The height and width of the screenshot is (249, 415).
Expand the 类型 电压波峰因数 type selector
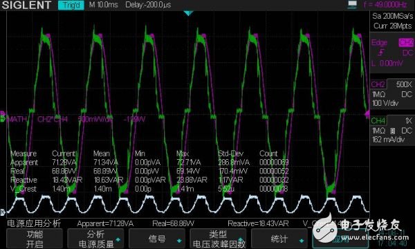(x=219, y=239)
